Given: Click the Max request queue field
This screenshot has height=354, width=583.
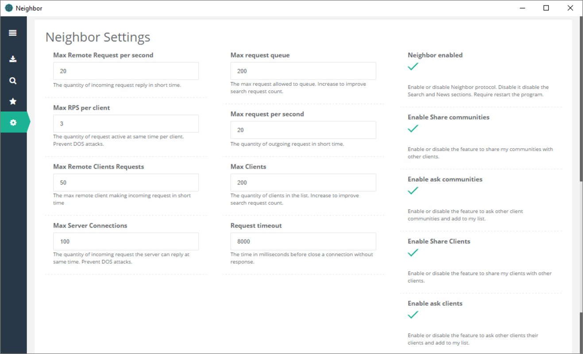Looking at the screenshot, I should pos(303,71).
